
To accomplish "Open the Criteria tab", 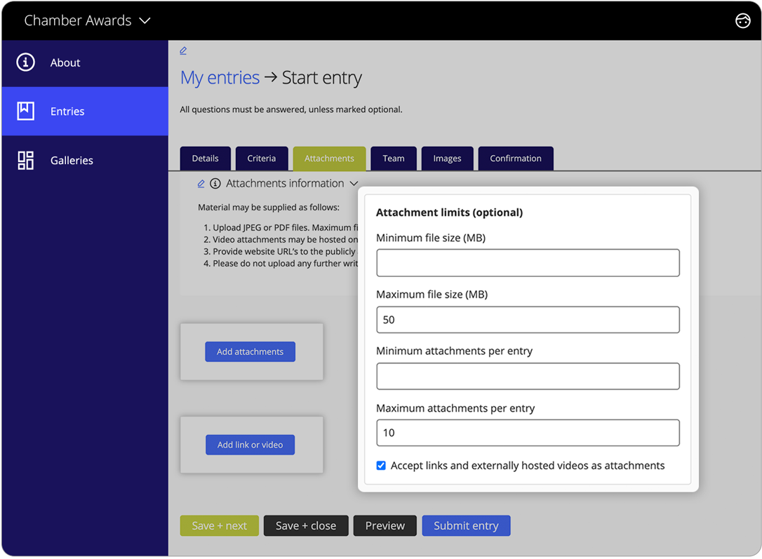I will 262,159.
